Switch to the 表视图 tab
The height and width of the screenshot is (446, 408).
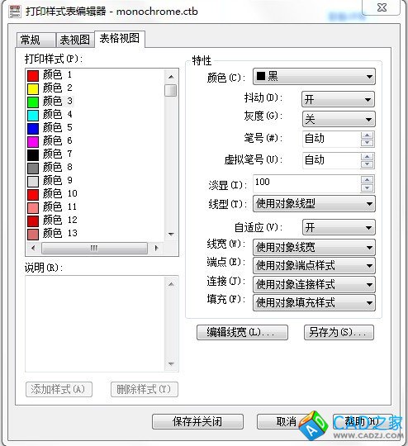pyautogui.click(x=75, y=40)
